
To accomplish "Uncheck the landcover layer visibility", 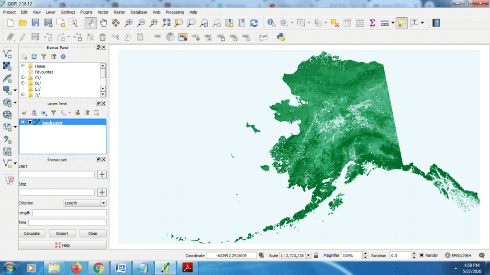I will click(31, 122).
